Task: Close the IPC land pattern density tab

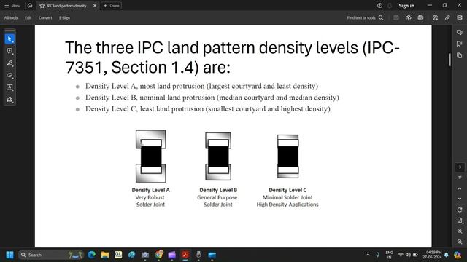Action: point(95,6)
